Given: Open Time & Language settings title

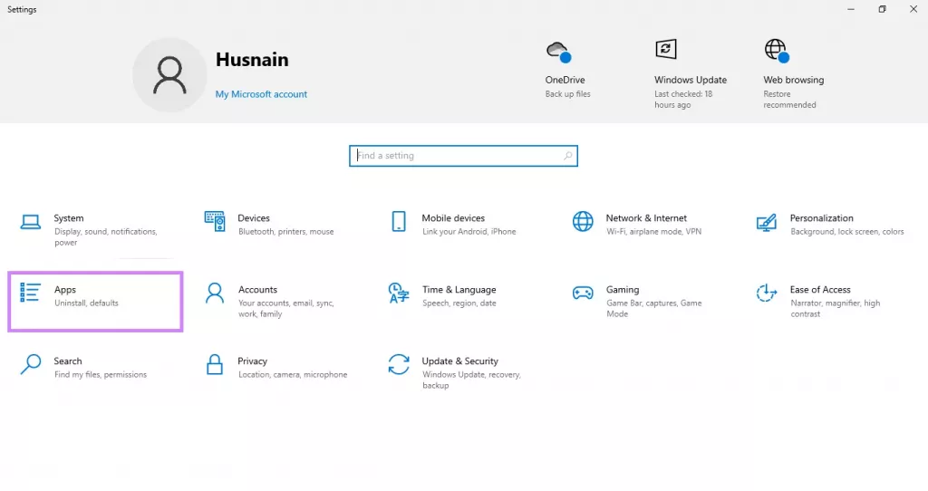Looking at the screenshot, I should [459, 289].
